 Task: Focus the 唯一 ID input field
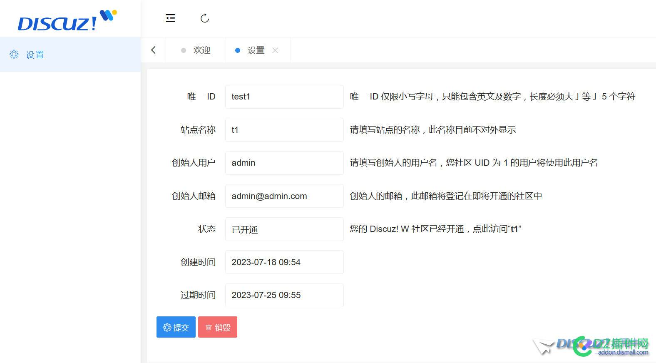click(284, 97)
